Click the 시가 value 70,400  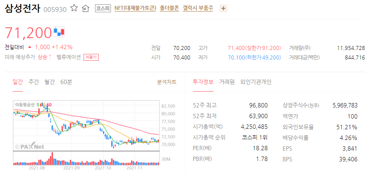click(x=182, y=57)
